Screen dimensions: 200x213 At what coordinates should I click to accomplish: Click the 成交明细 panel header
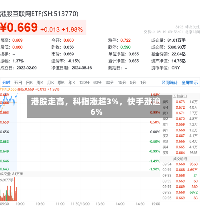pos(180,159)
